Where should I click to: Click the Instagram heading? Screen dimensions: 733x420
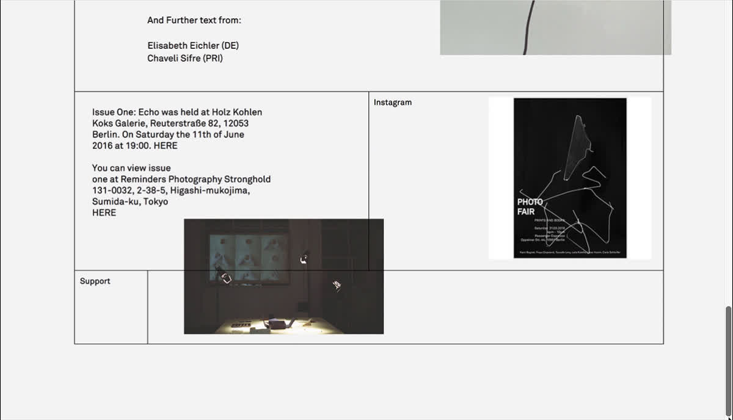click(393, 103)
